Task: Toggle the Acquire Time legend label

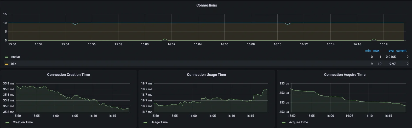Action: (298, 122)
